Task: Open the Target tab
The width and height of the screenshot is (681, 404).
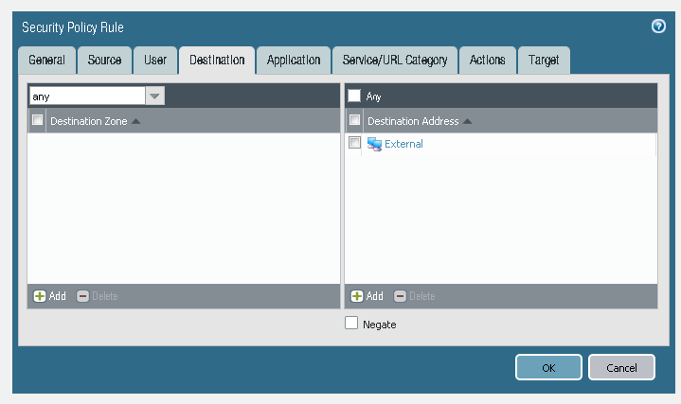Action: [x=544, y=60]
